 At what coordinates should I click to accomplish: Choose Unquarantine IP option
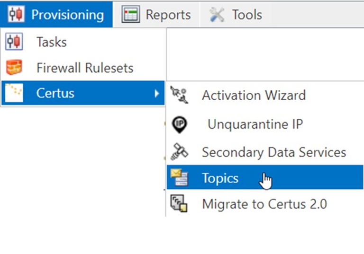click(255, 124)
